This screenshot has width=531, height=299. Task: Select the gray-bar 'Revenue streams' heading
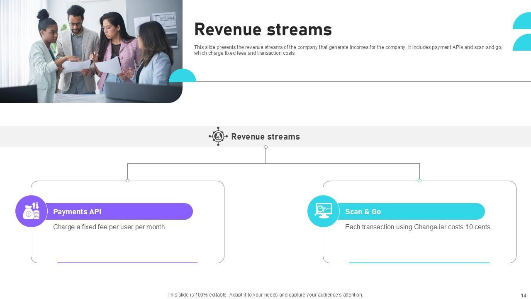pyautogui.click(x=265, y=137)
